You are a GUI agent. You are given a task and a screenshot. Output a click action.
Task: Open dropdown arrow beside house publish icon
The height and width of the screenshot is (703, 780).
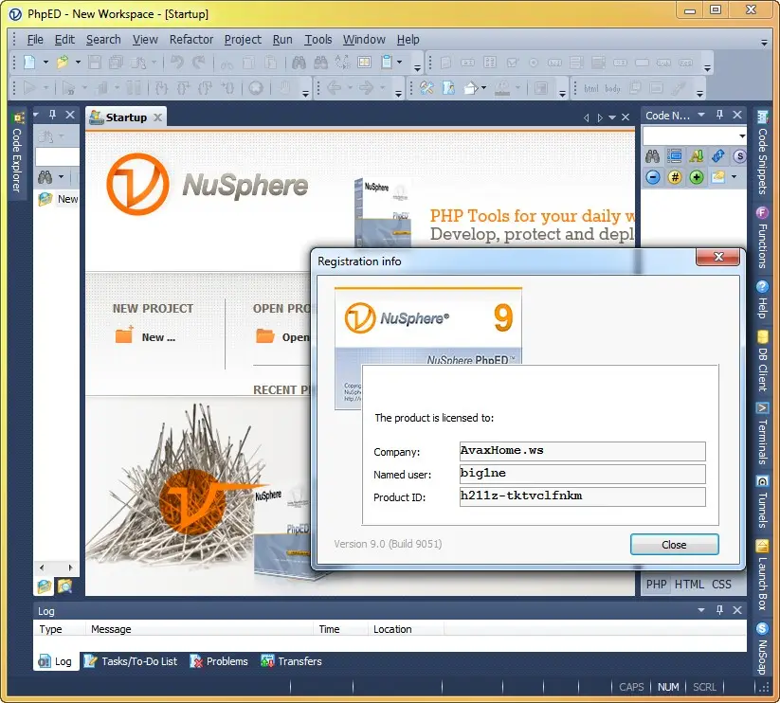click(x=483, y=88)
